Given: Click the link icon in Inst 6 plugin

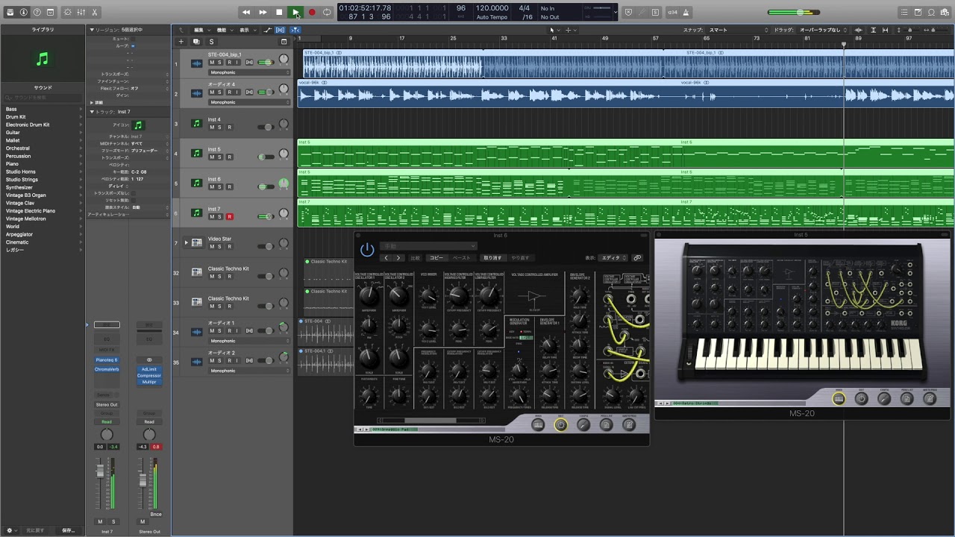Looking at the screenshot, I should pyautogui.click(x=637, y=258).
